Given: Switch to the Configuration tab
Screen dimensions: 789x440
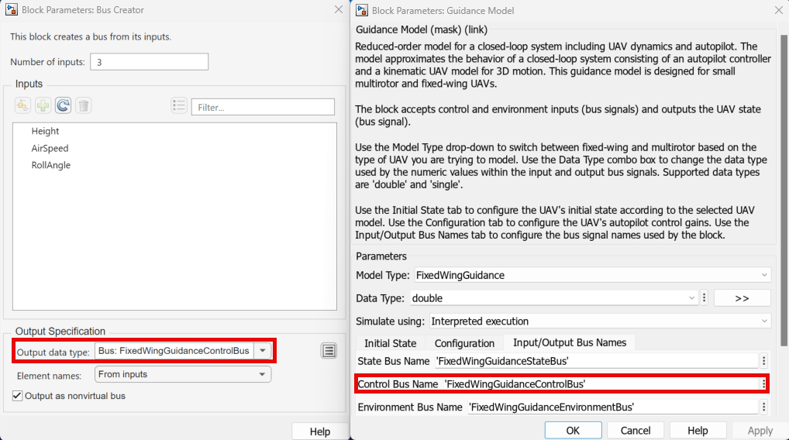Looking at the screenshot, I should (464, 343).
